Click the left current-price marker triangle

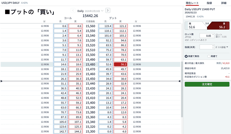click(x=2, y=81)
